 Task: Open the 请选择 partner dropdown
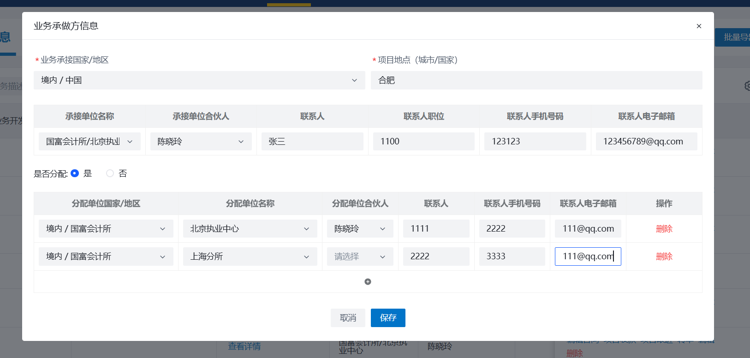[360, 257]
